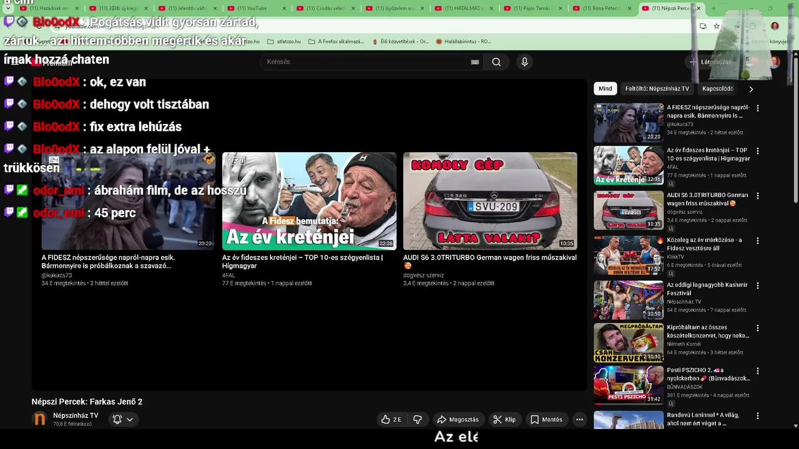Screen dimensions: 799x449
Task: Open end-screen AUDI Komoly Gép thumbnail
Action: click(490, 201)
